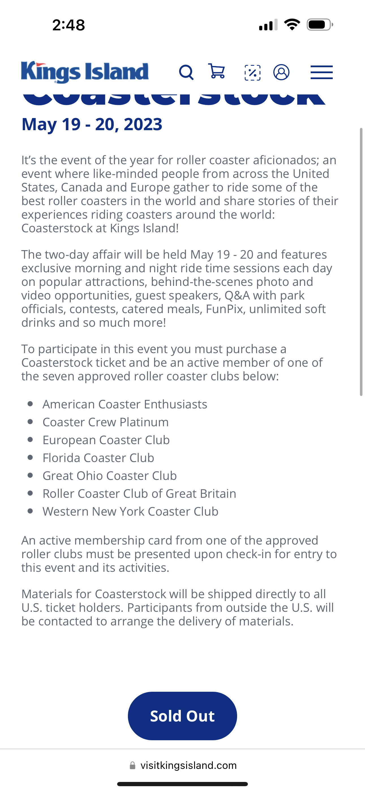Tap the Sold Out button
365x793 pixels.
click(182, 716)
